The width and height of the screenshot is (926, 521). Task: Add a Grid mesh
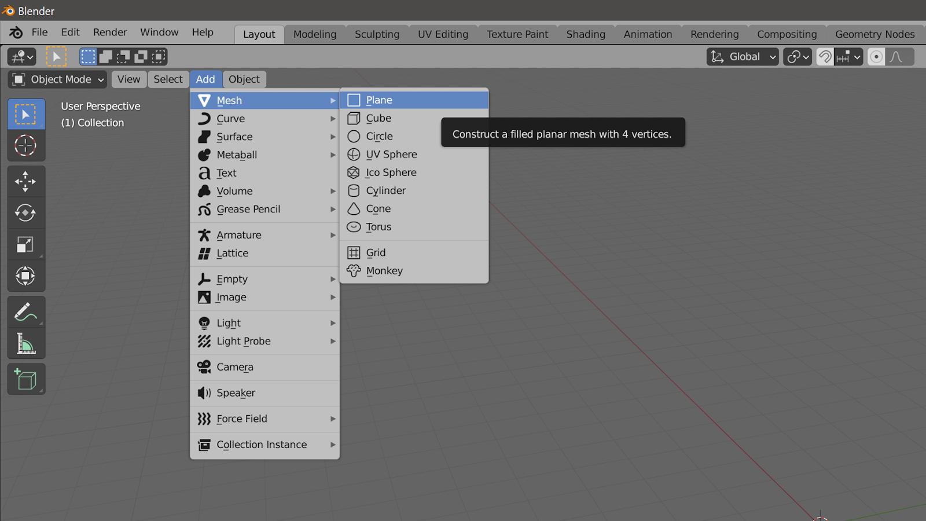tap(414, 252)
